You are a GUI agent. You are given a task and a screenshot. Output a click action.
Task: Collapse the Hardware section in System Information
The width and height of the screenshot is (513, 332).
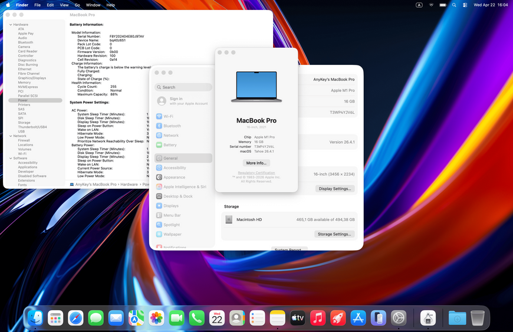tap(11, 25)
